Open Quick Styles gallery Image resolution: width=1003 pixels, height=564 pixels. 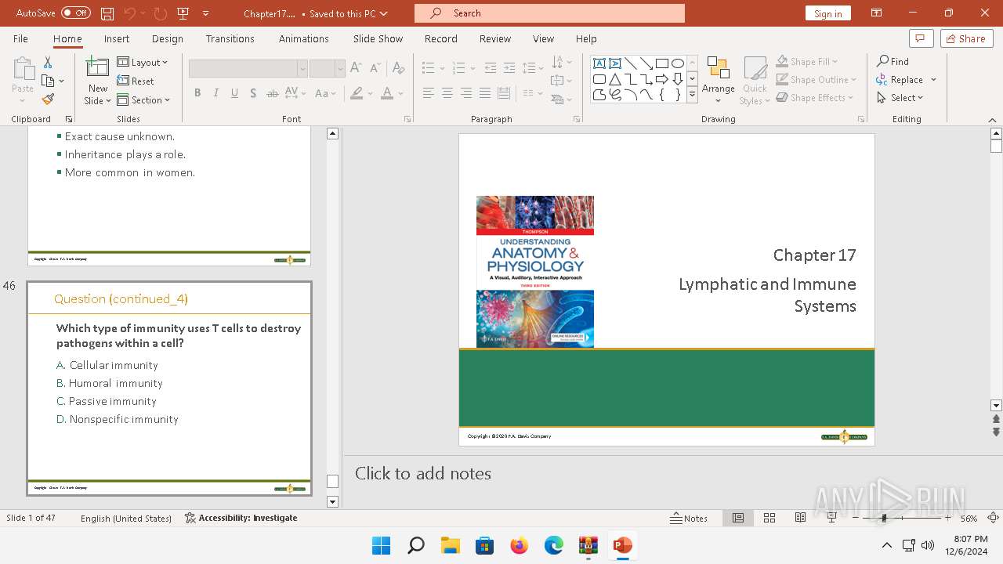point(755,80)
